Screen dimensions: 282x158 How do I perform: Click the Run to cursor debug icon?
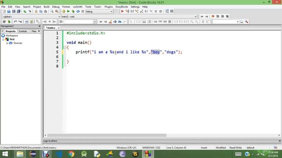(x=127, y=11)
